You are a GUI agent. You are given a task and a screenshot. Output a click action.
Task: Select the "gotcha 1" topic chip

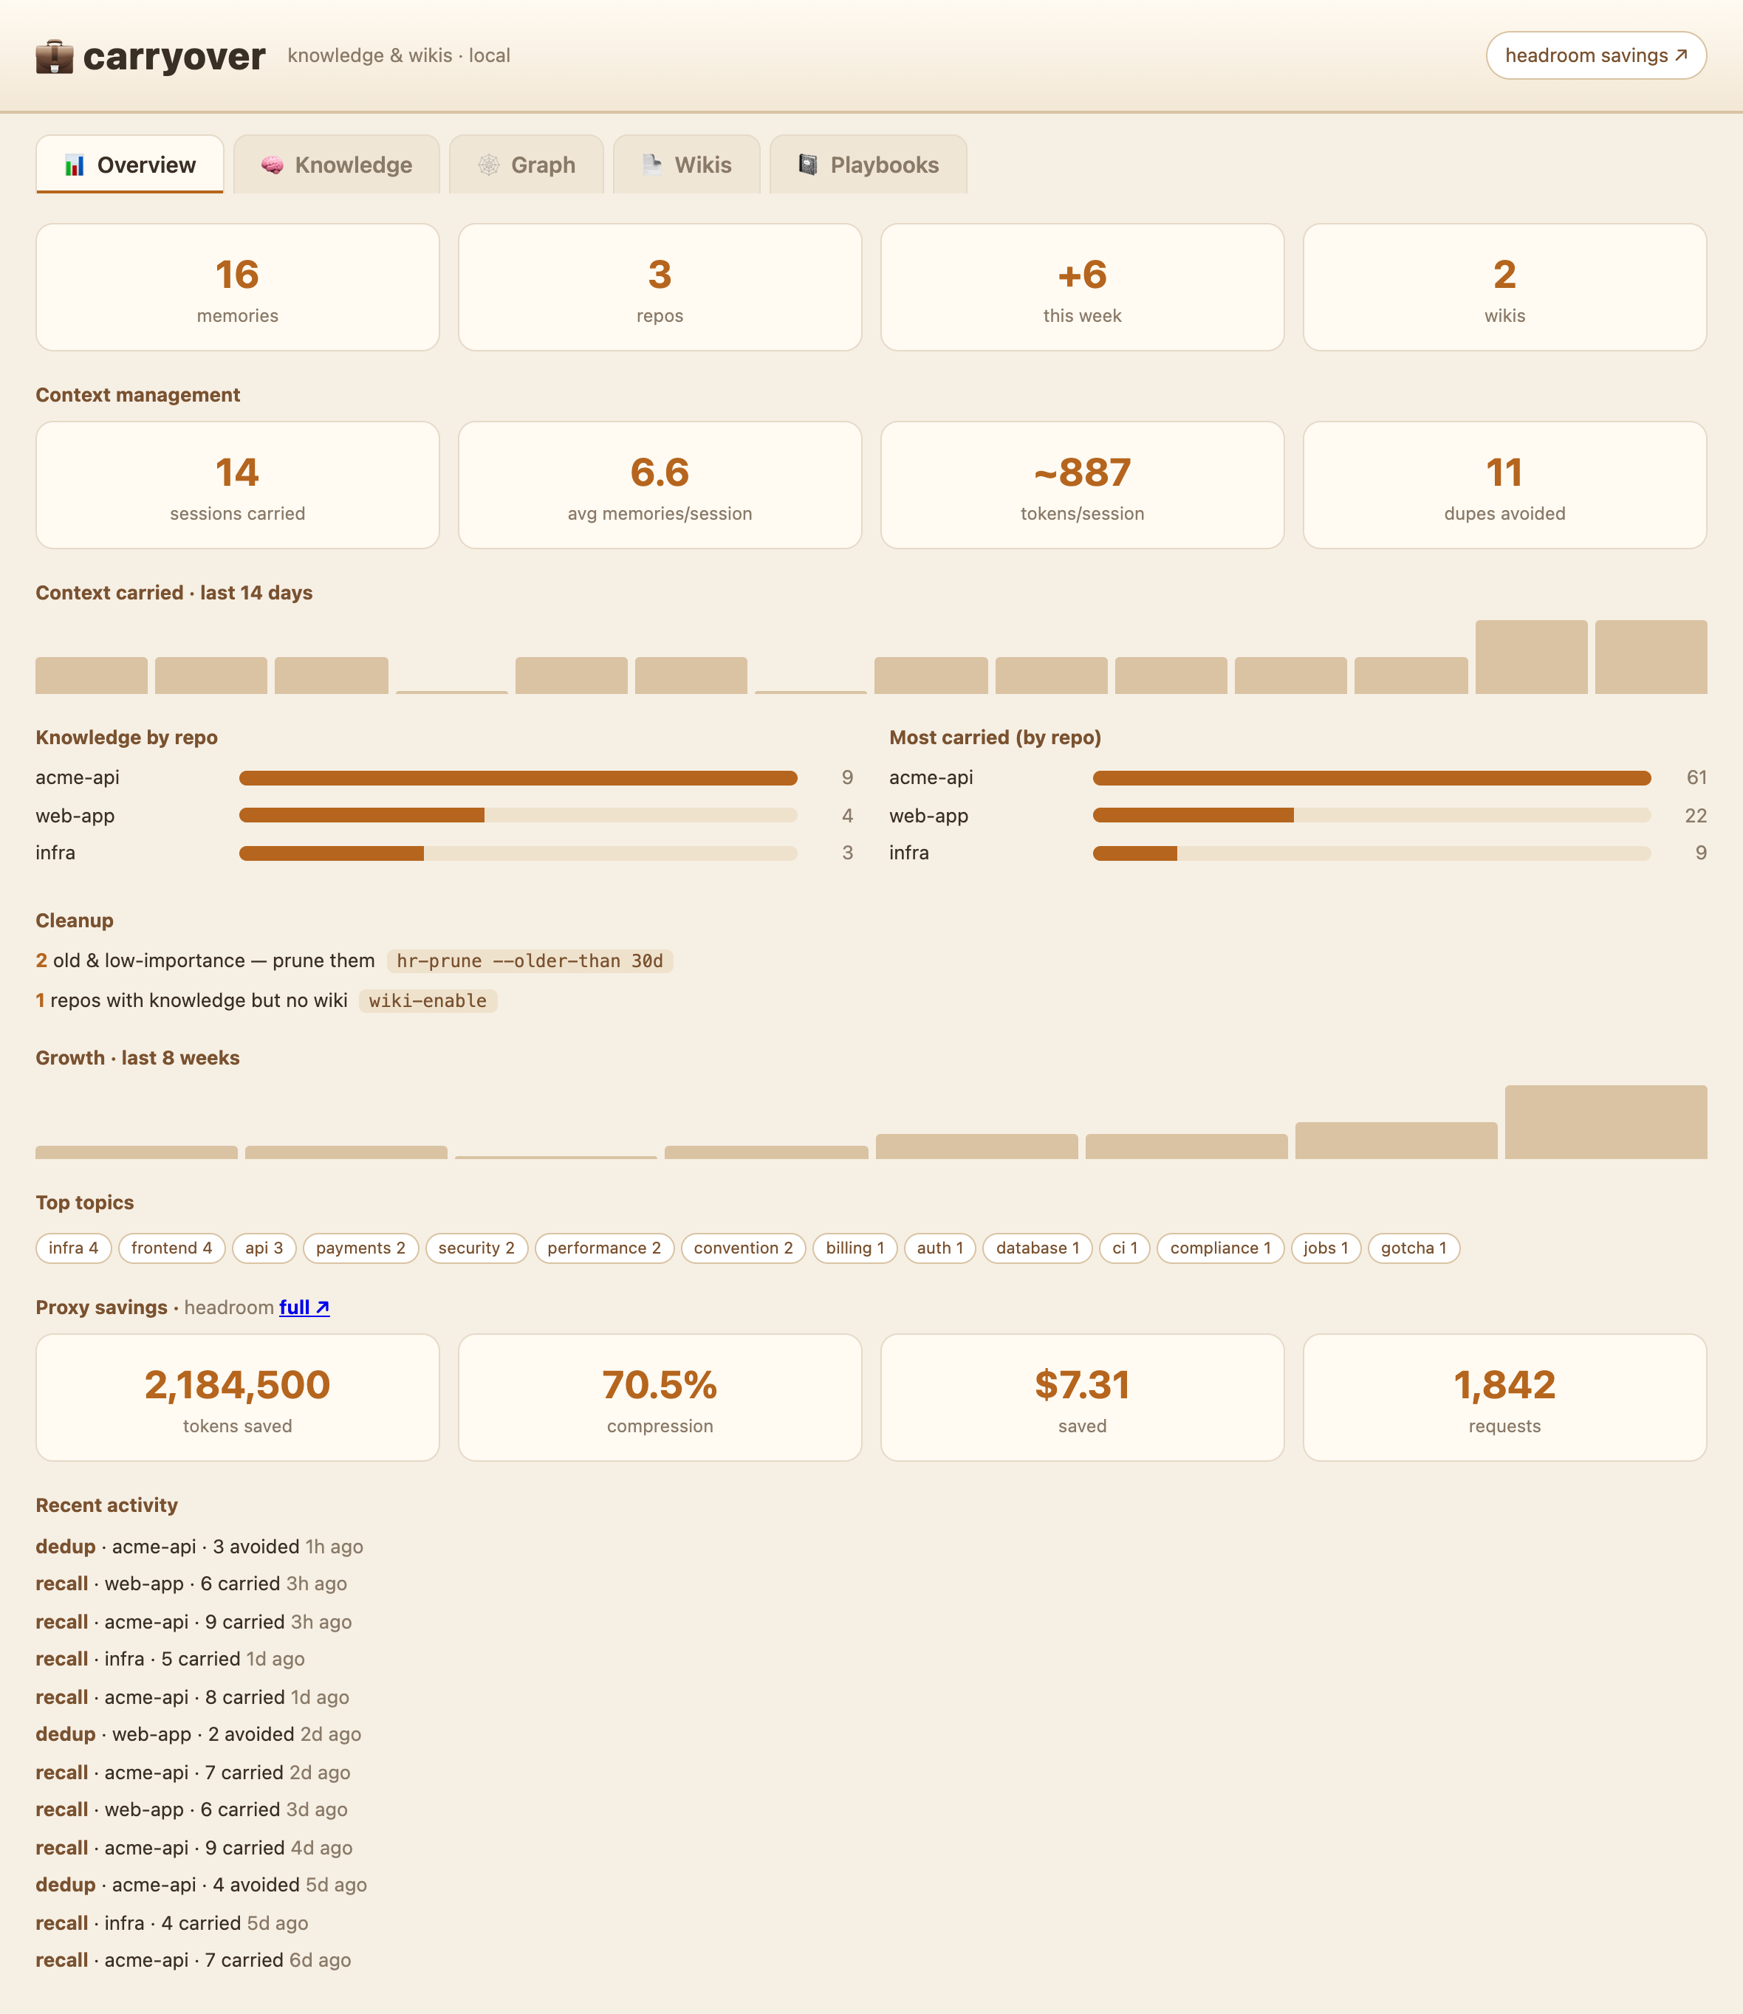pyautogui.click(x=1414, y=1248)
